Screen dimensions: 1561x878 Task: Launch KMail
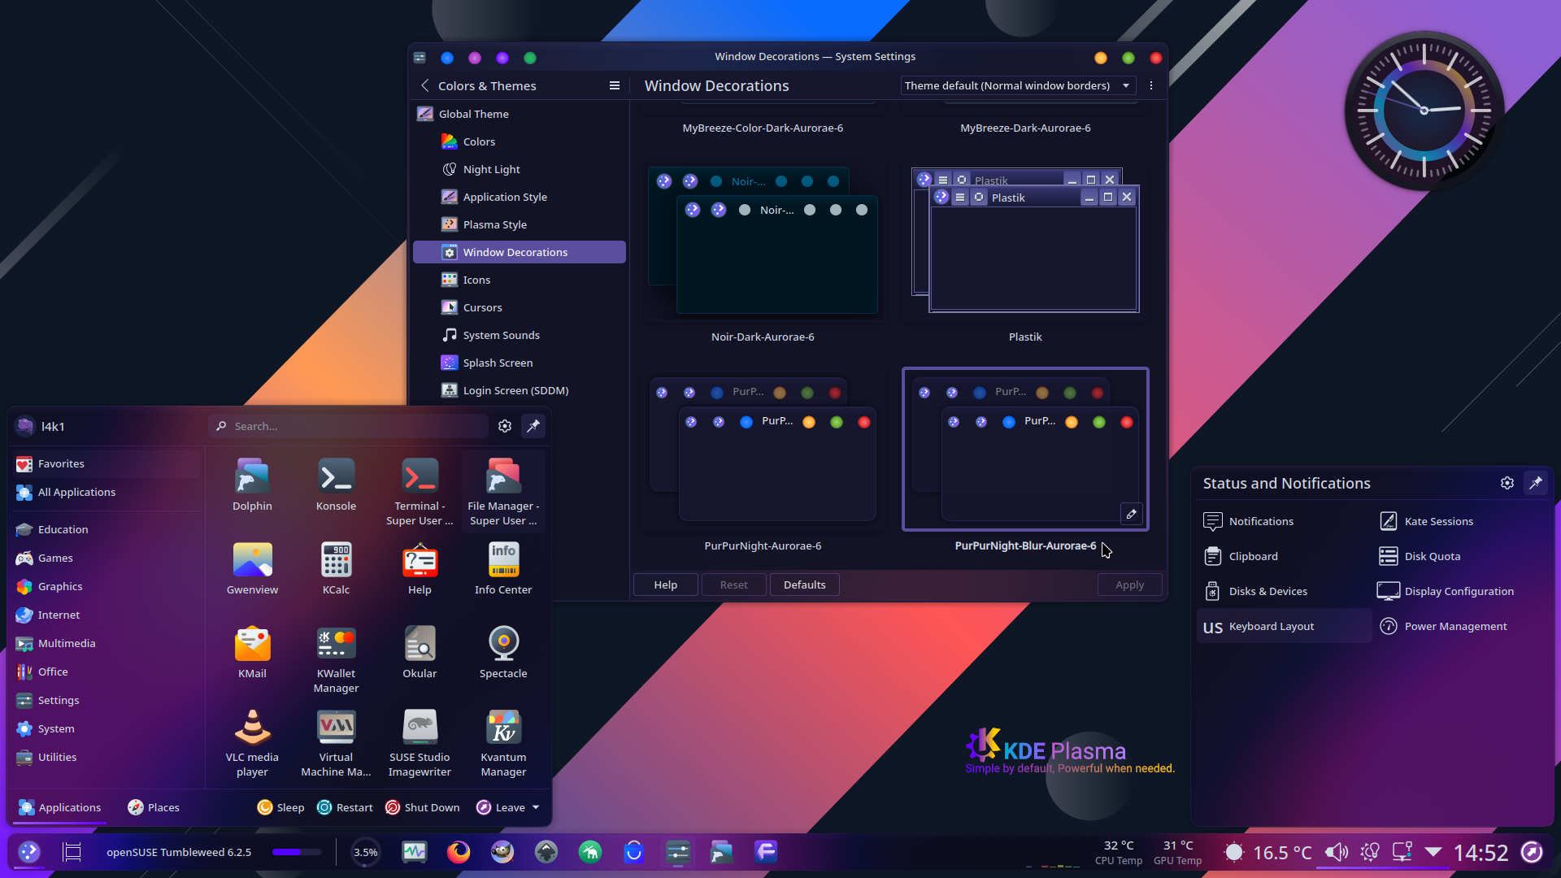pyautogui.click(x=252, y=653)
